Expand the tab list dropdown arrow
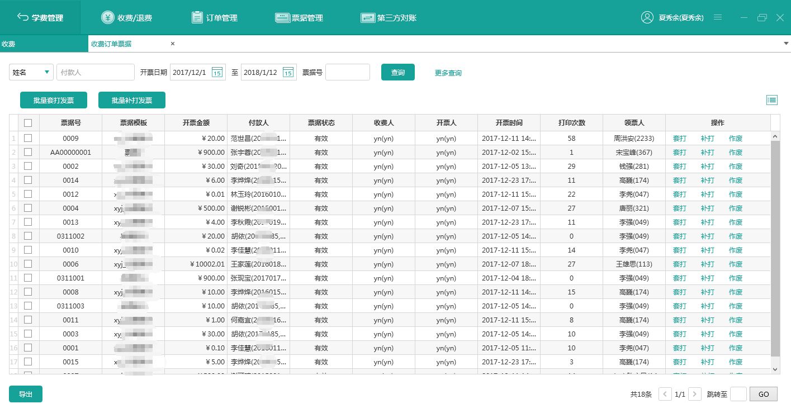Image resolution: width=791 pixels, height=418 pixels. pos(786,44)
